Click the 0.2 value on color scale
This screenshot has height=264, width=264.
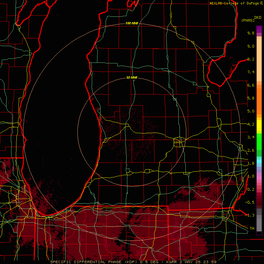(x=251, y=189)
